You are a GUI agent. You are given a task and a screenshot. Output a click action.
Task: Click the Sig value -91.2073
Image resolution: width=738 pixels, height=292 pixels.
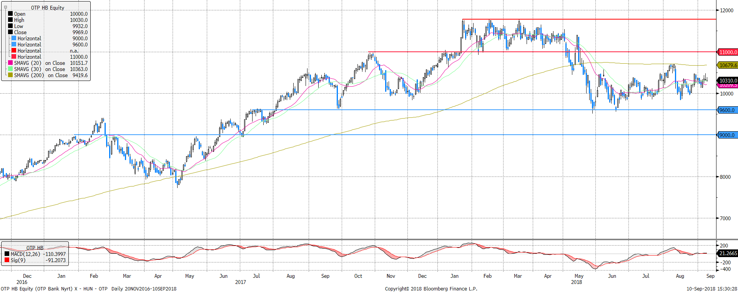[x=56, y=260]
